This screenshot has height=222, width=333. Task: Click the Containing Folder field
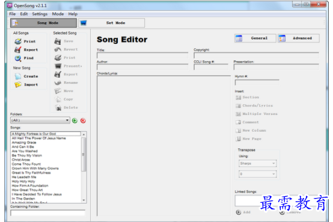[47, 212]
